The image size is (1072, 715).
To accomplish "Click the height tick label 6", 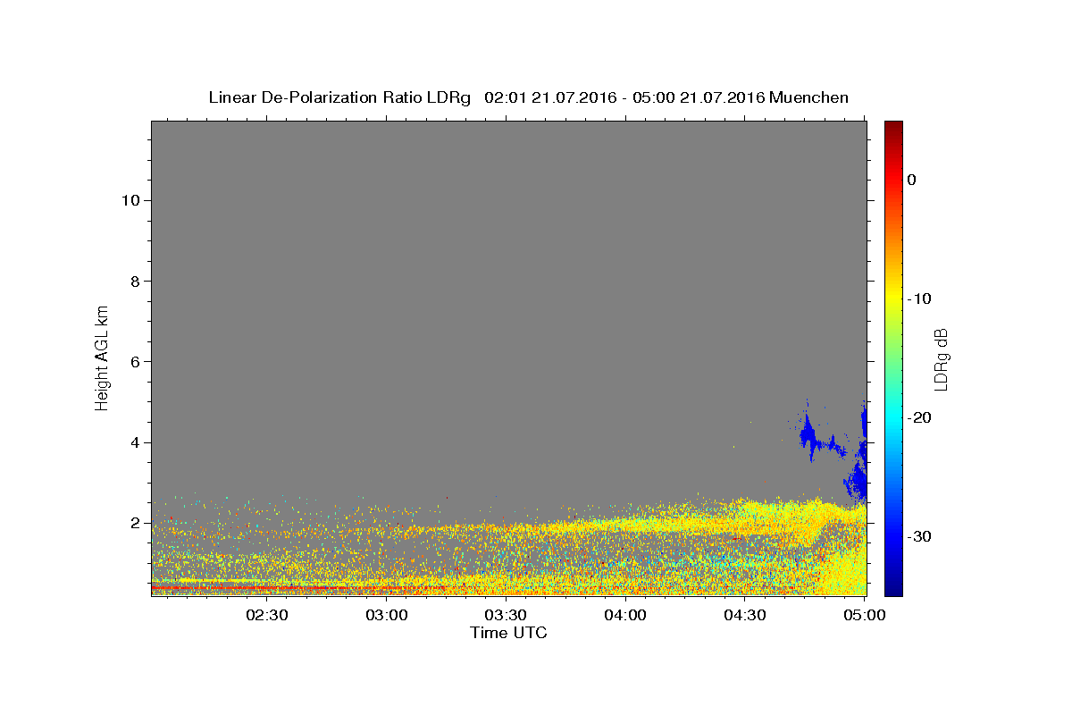I will (133, 362).
